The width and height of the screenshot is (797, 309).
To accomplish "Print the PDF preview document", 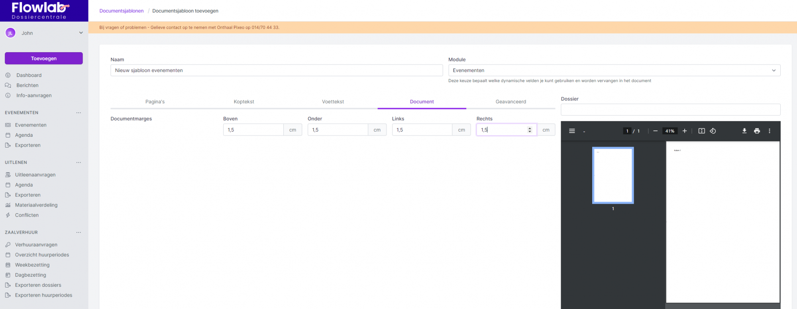I will click(x=757, y=131).
